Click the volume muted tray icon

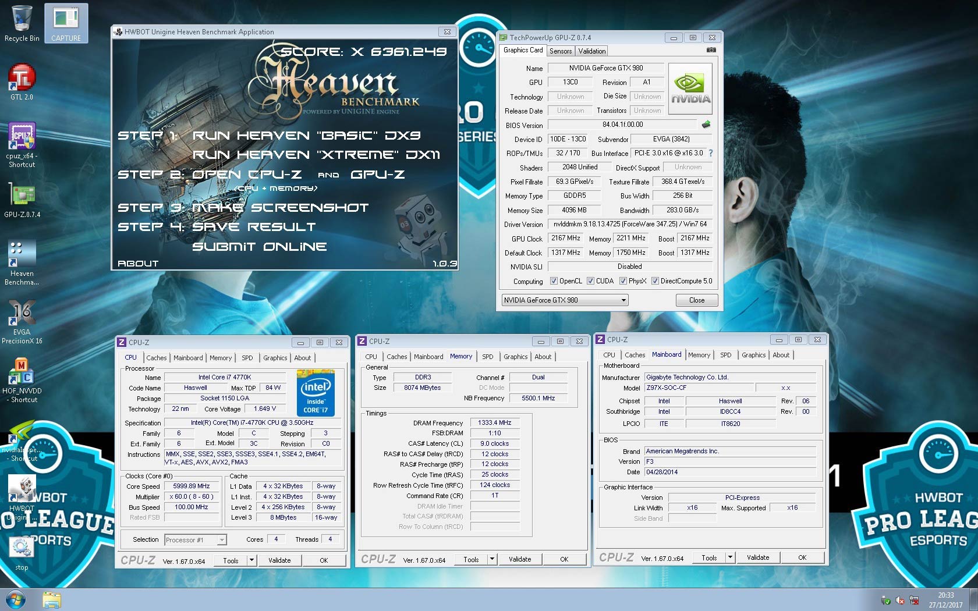(x=900, y=601)
